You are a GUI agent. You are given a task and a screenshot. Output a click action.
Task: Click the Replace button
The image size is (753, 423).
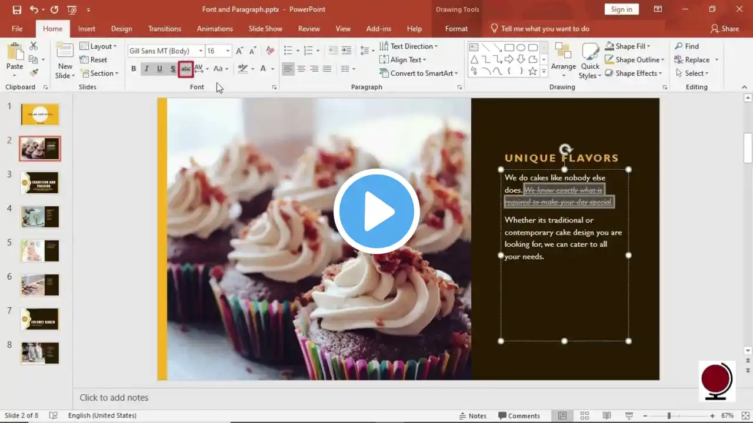697,60
